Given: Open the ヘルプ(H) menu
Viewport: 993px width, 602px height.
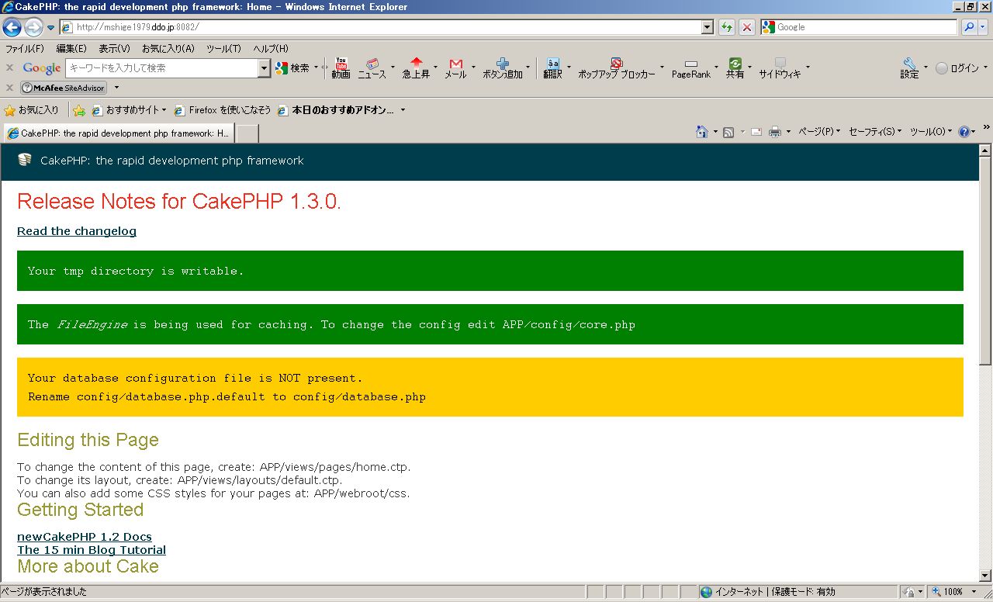Looking at the screenshot, I should (x=271, y=48).
